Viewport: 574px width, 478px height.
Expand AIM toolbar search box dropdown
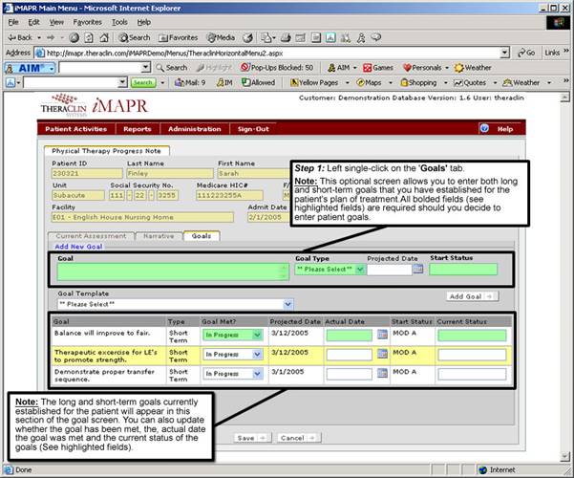146,68
